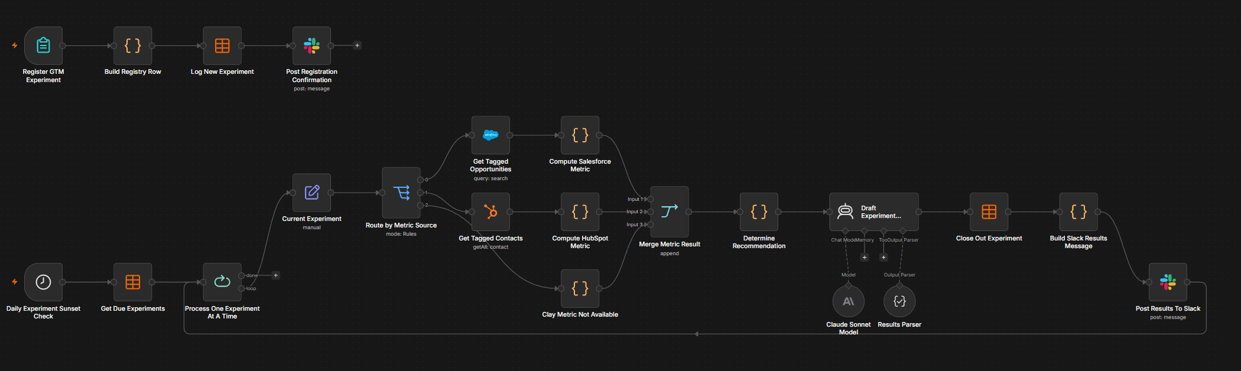Click the 'Get Tagged Opportunities' label

point(490,165)
